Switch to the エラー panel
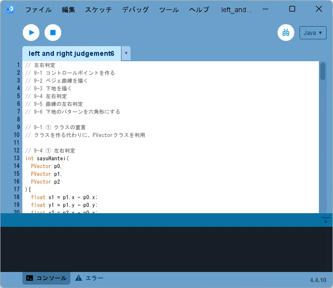The height and width of the screenshot is (288, 333). 89,278
